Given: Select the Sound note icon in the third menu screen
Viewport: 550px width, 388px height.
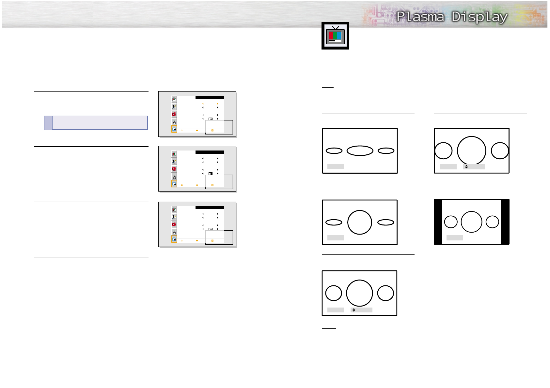Looking at the screenshot, I should [x=174, y=217].
